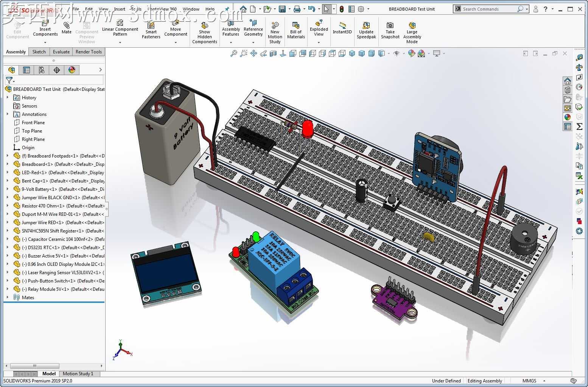Click the Edit Appearance color icon in view toolbar
Screen dimensions: 588x387
click(411, 54)
